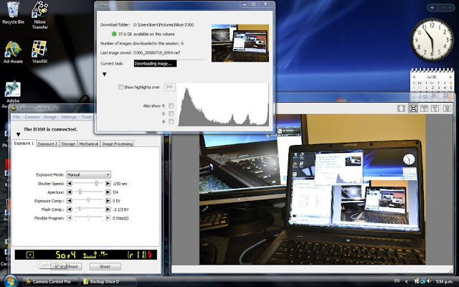Click the highlights threshold field showing 245
Screen dimensions: 459x287
coord(169,87)
